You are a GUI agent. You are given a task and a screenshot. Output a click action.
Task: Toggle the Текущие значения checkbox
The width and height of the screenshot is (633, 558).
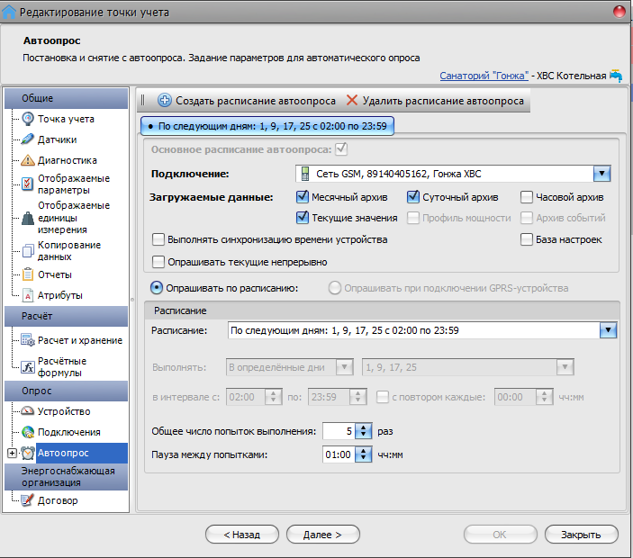[x=303, y=218]
